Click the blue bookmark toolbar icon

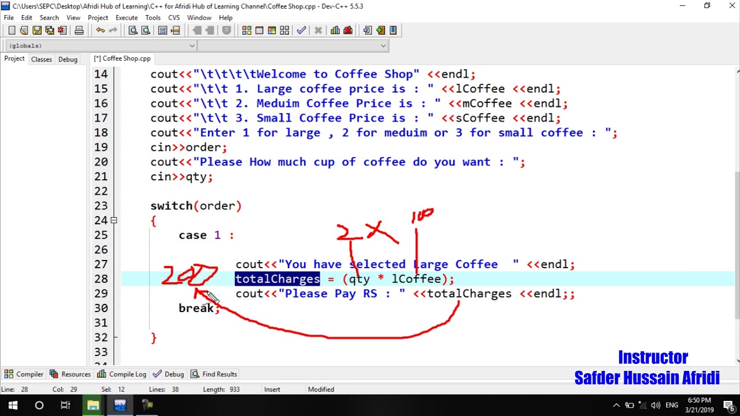[393, 30]
